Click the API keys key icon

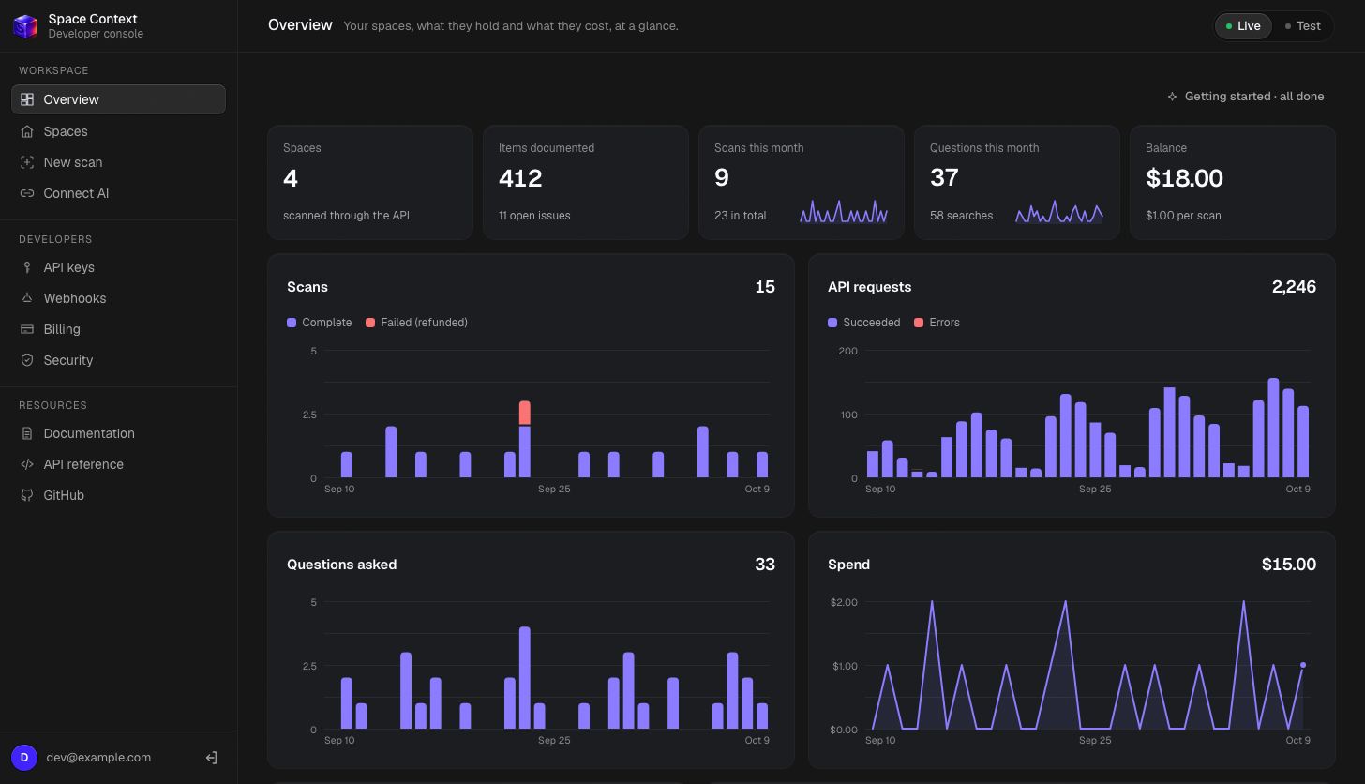[27, 267]
